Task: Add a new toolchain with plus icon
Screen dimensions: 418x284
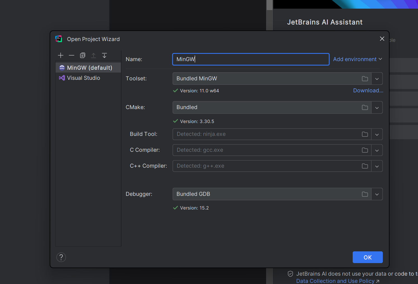Action: pos(61,55)
